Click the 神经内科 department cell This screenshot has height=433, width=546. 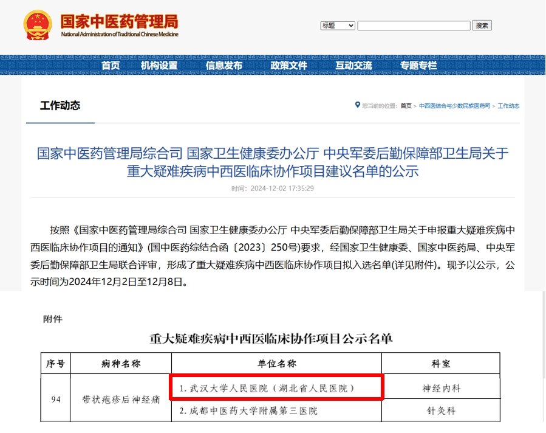441,388
